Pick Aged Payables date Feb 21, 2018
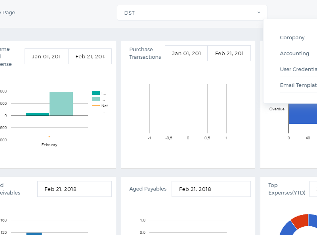The image size is (317, 235). click(211, 189)
